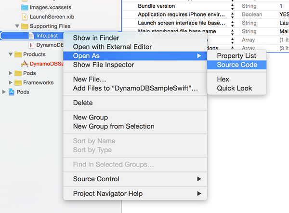Click the blue Pods project icon
This screenshot has height=213, width=289.
point(12,92)
